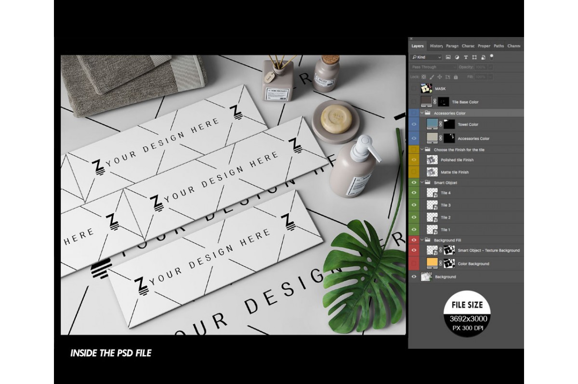Open the filter by pixel layers icon
Screen dimensions: 578x384
448,57
